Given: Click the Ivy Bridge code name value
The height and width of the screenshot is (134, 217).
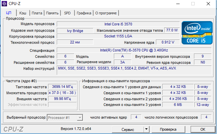Looking at the screenshot, I should point(75,31).
